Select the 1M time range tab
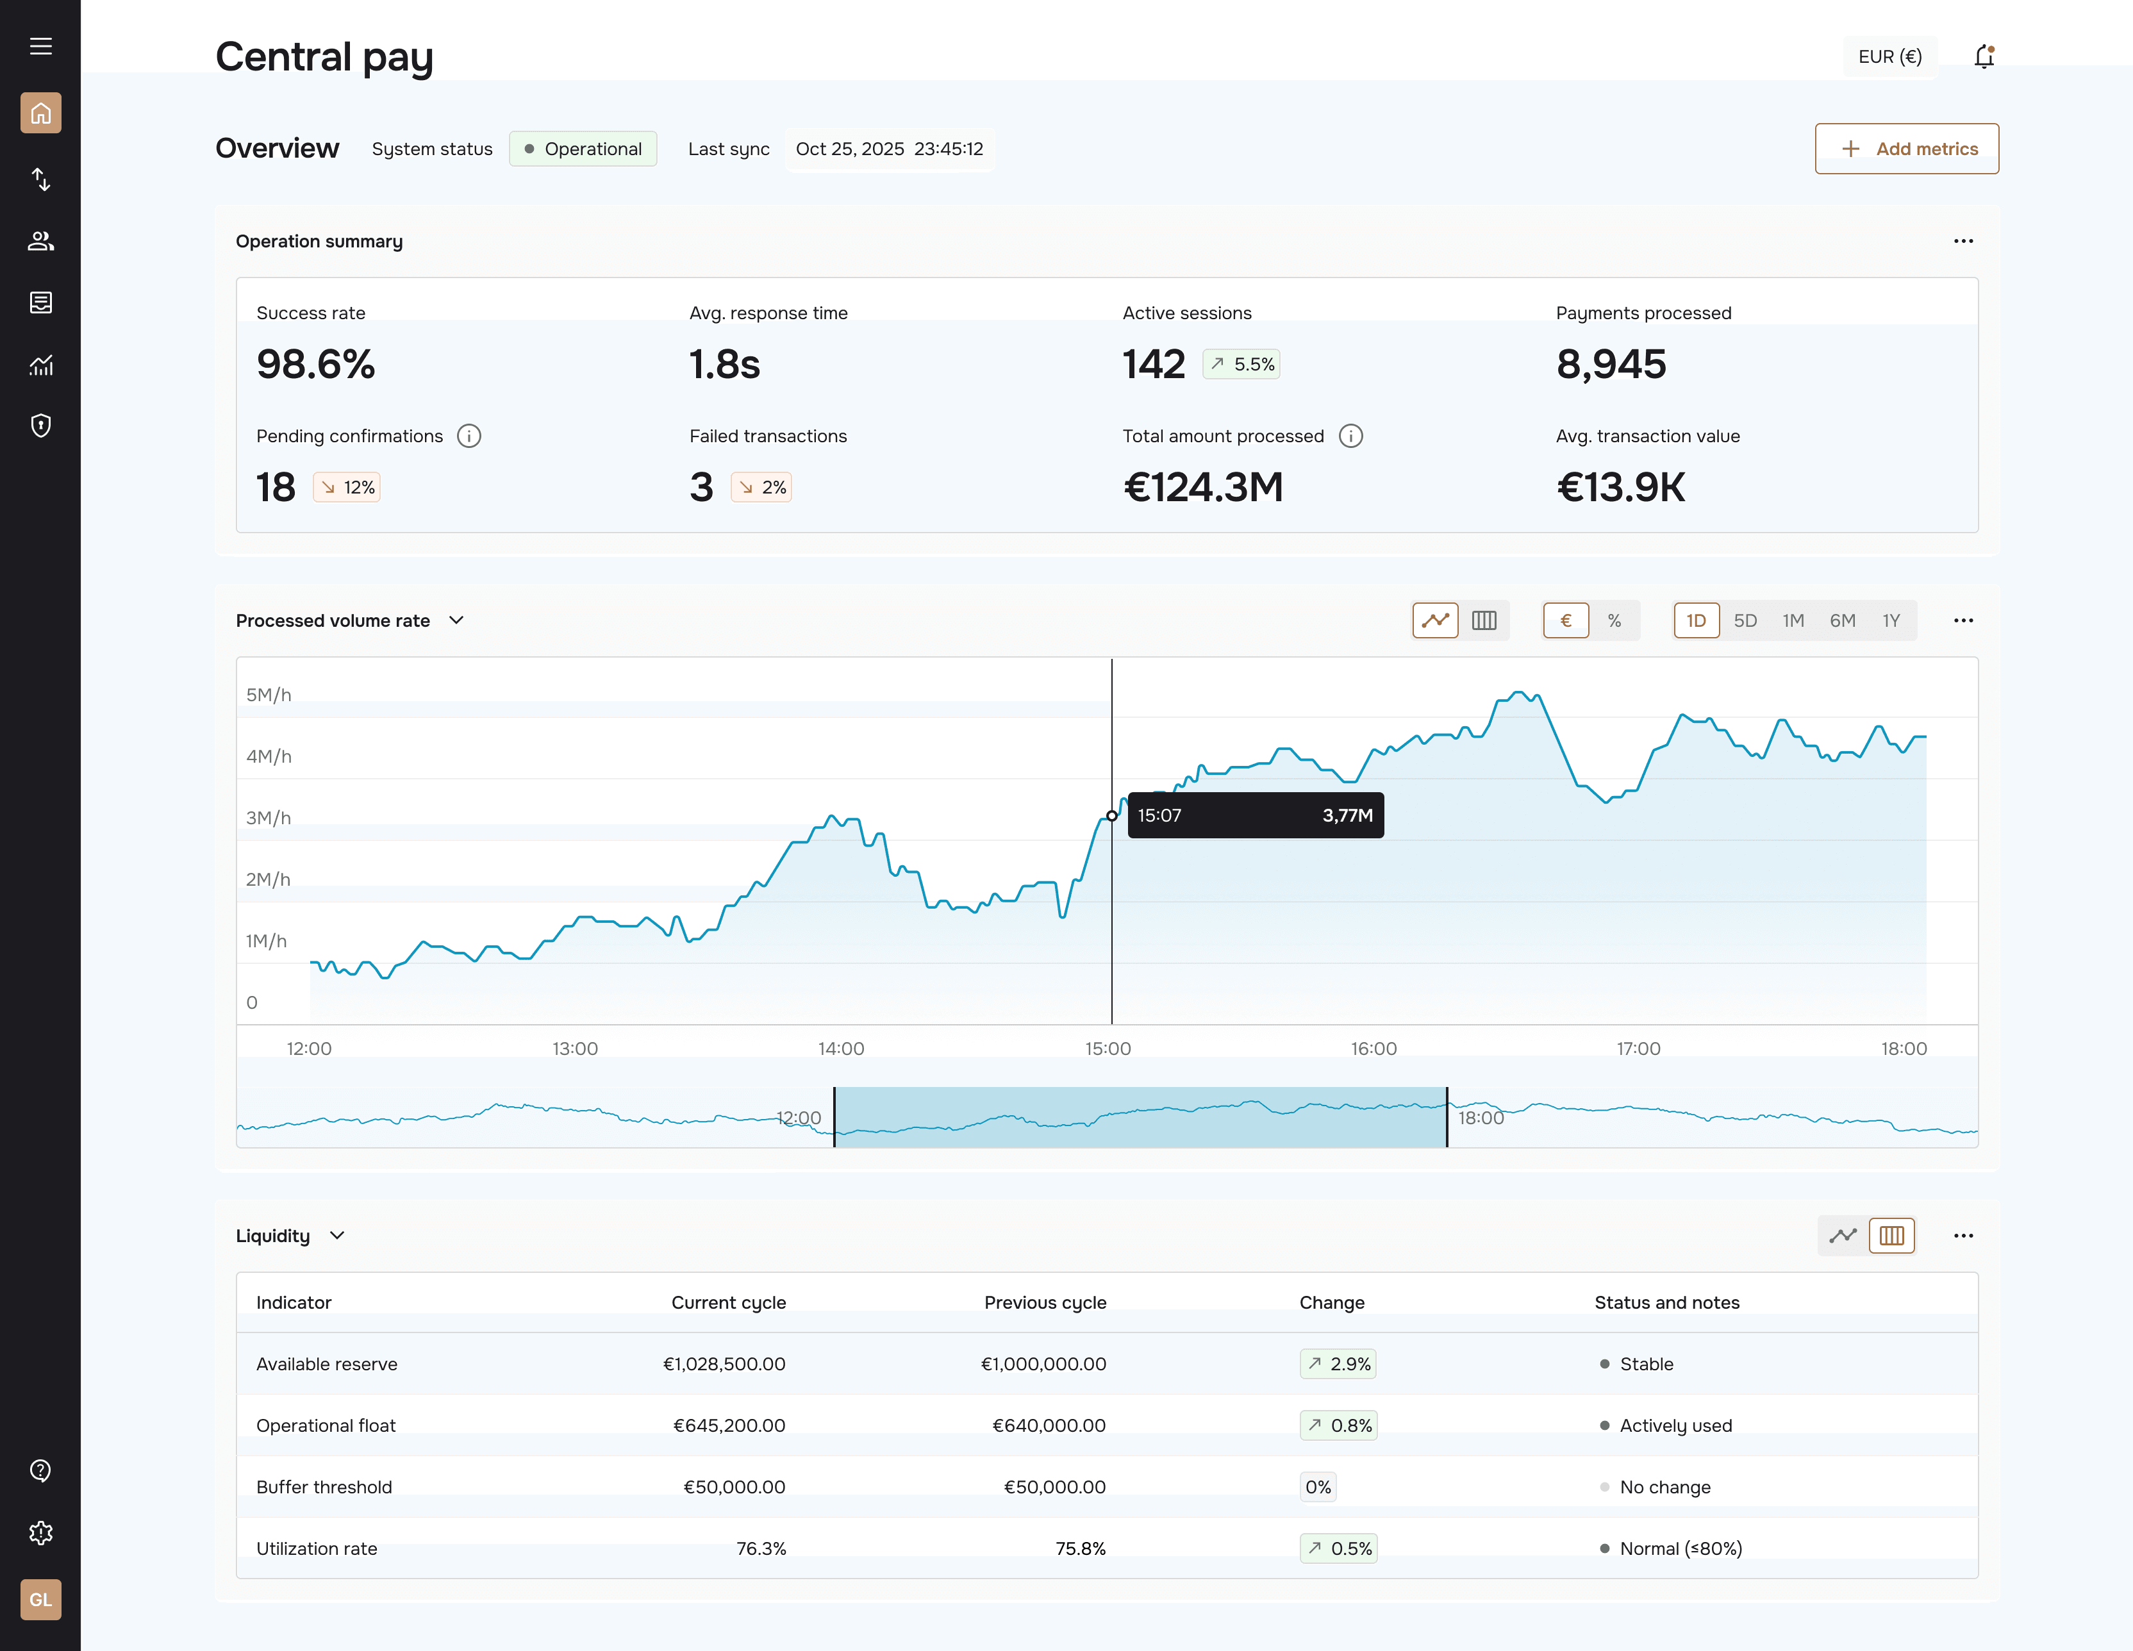 pos(1792,620)
